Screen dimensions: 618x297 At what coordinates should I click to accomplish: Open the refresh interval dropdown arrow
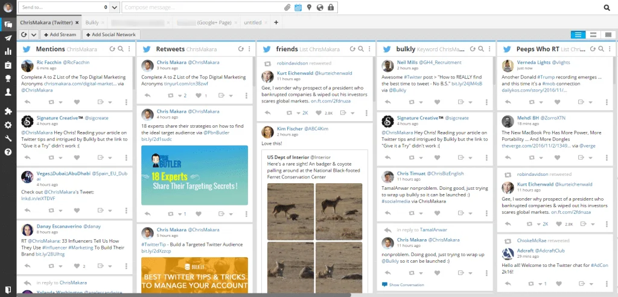click(x=34, y=35)
